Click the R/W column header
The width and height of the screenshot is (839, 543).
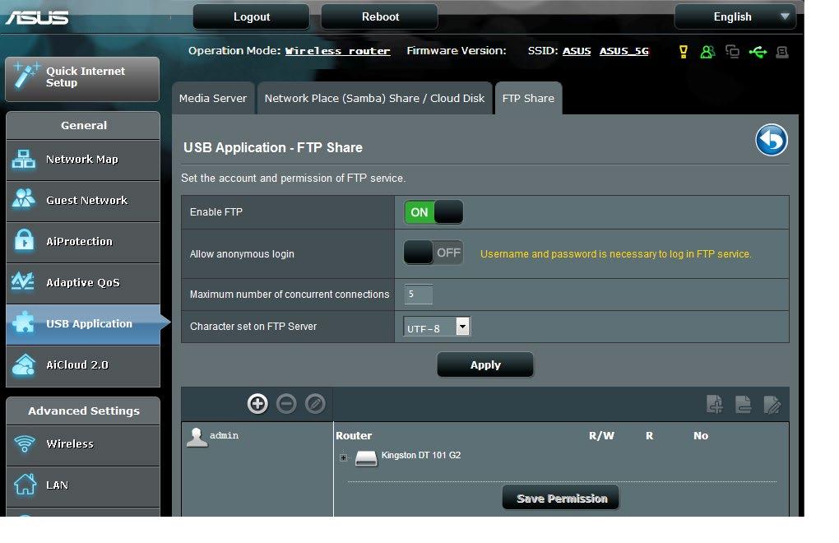click(601, 436)
